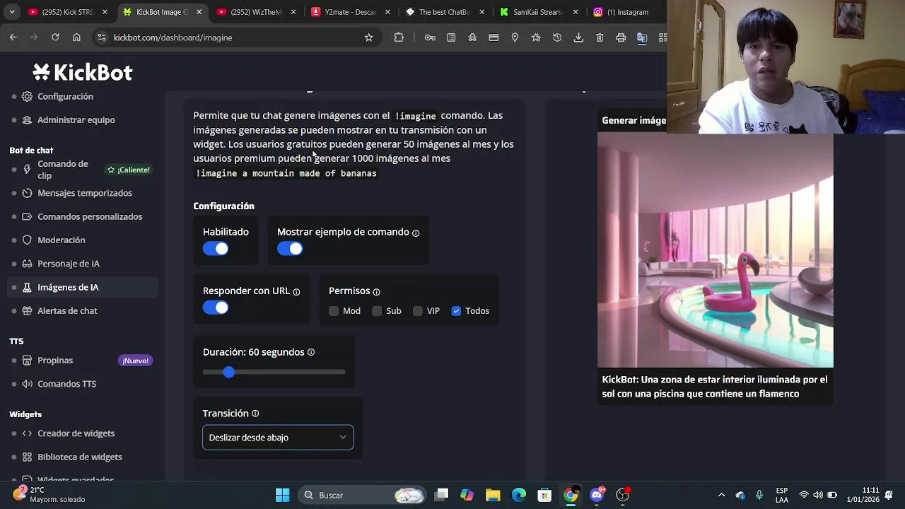Click the KickBot logo
The width and height of the screenshot is (905, 509).
coord(82,72)
